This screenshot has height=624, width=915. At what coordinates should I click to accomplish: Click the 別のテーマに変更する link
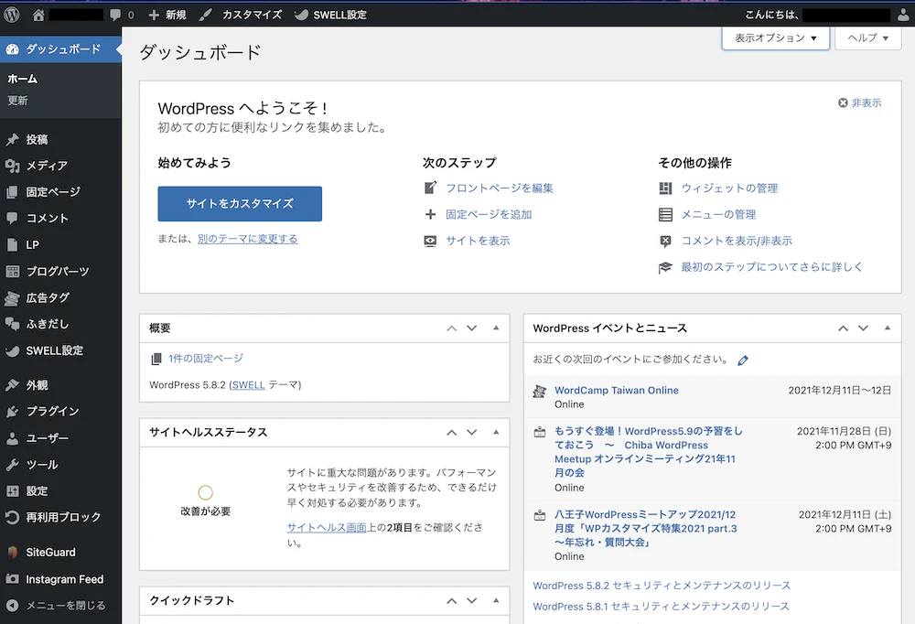tap(247, 239)
